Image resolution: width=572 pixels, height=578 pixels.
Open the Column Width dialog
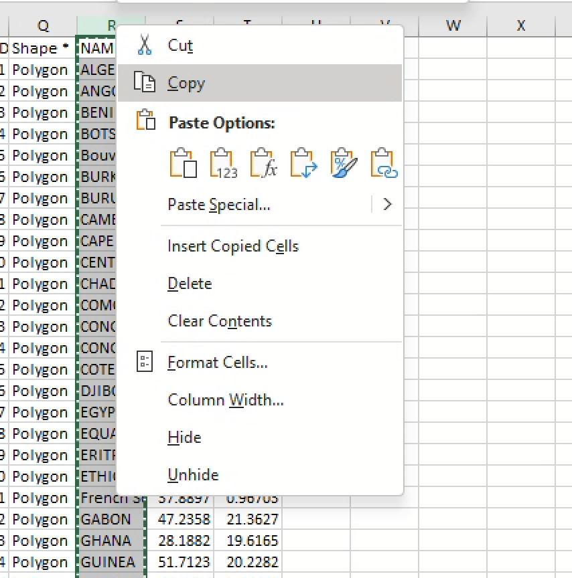226,400
